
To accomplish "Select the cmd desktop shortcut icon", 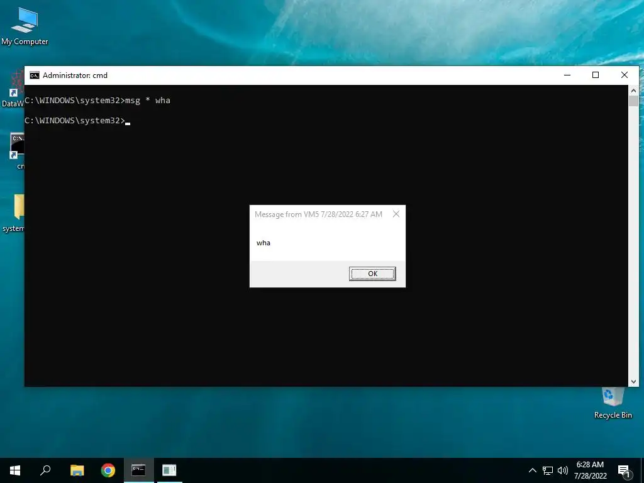I will (16, 150).
